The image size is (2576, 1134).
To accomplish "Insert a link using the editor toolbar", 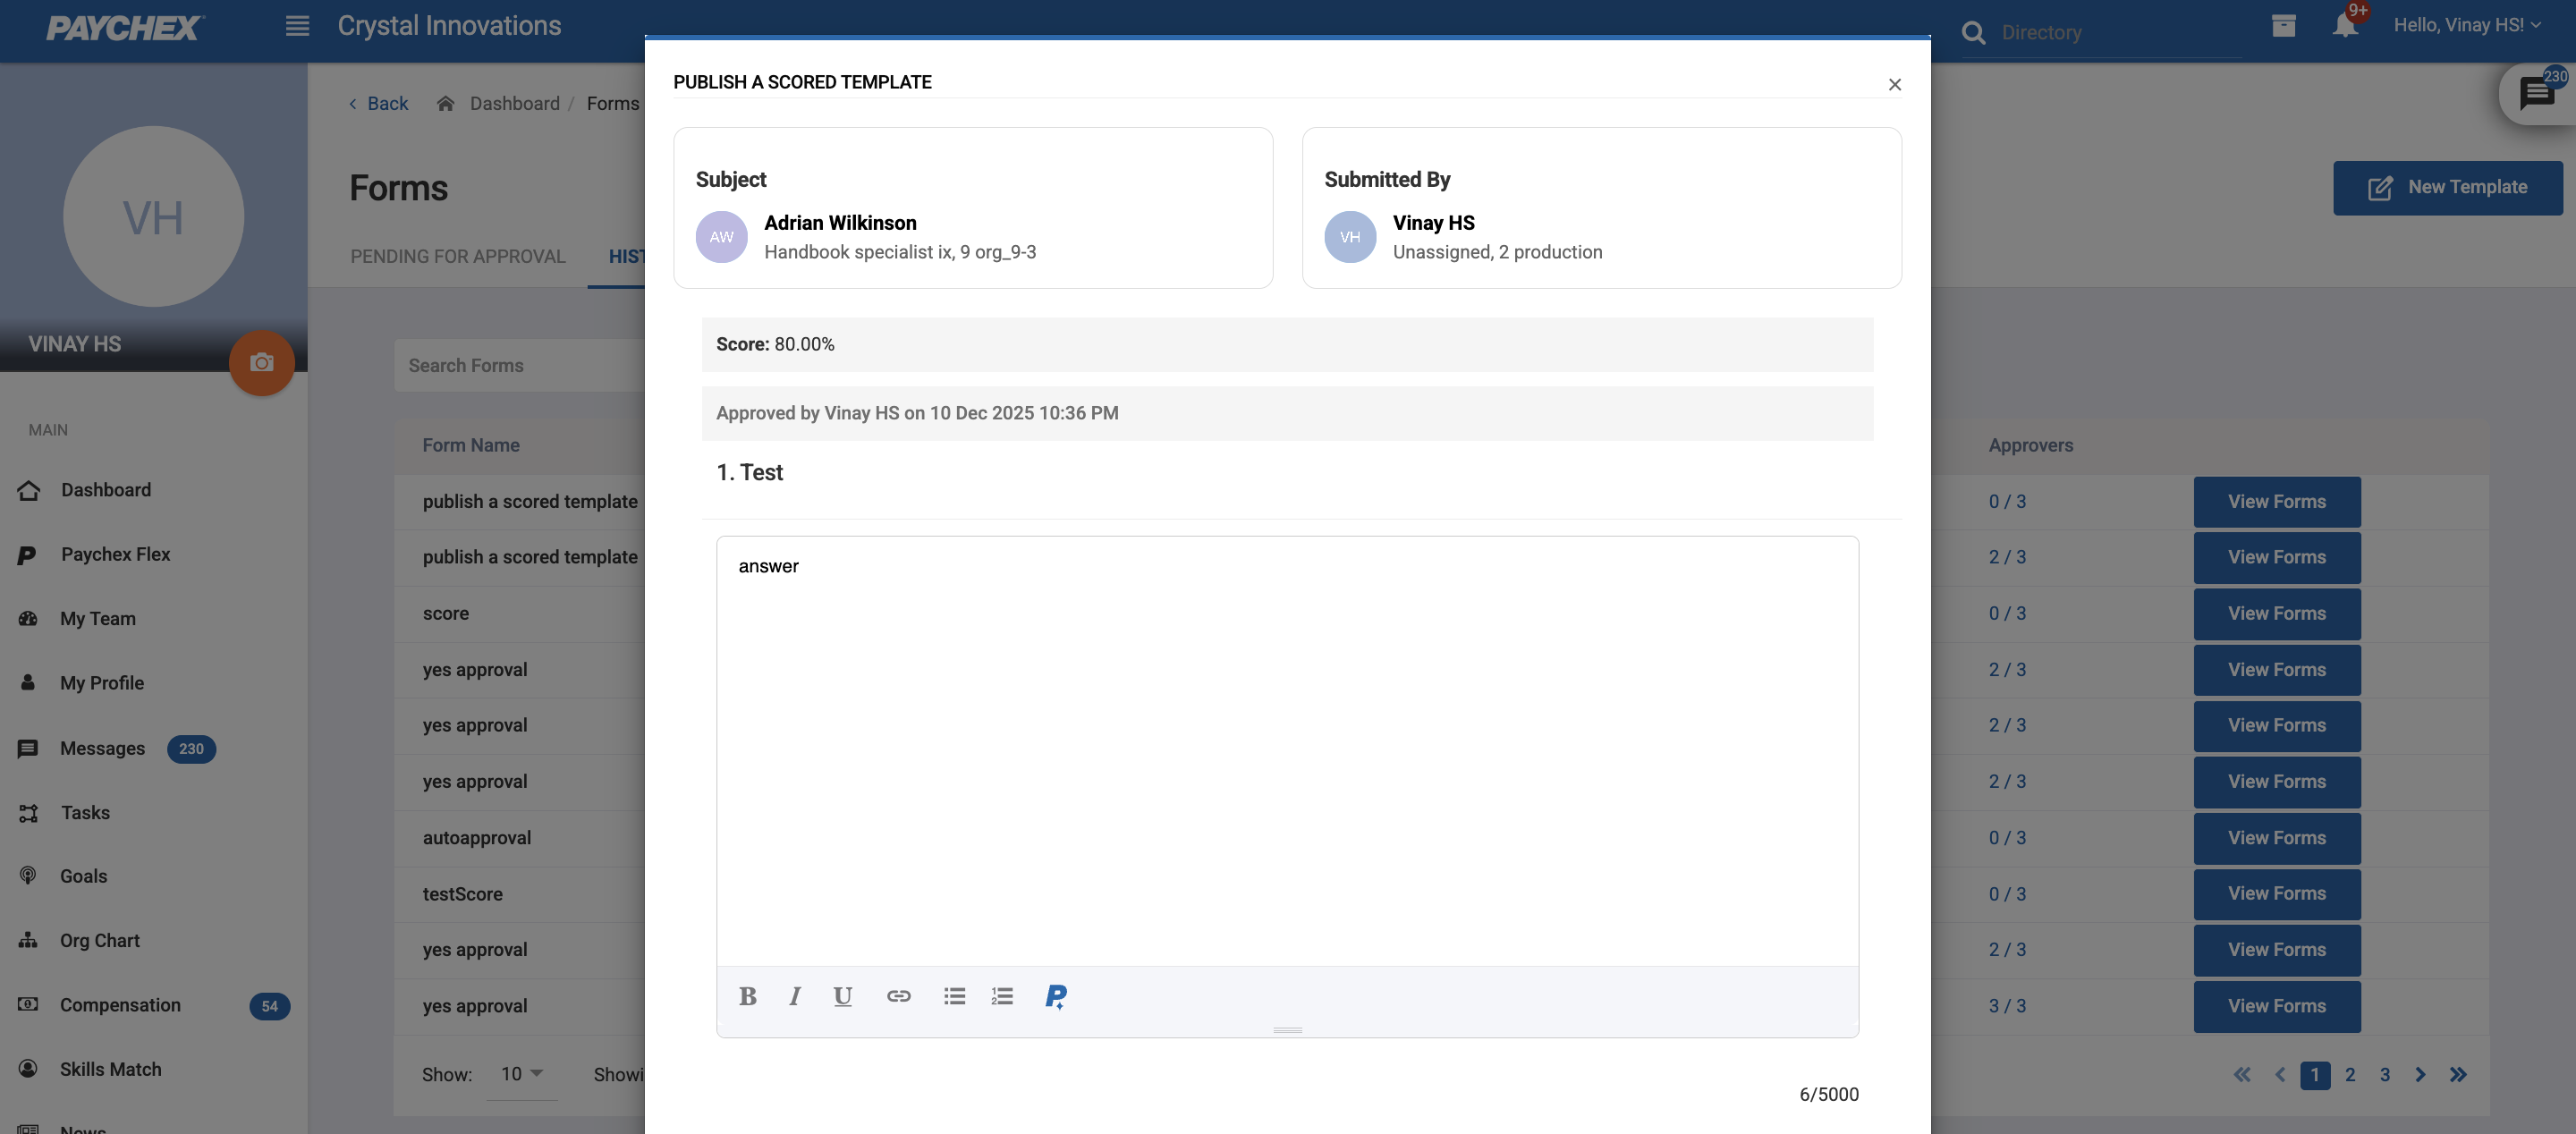I will [x=898, y=996].
